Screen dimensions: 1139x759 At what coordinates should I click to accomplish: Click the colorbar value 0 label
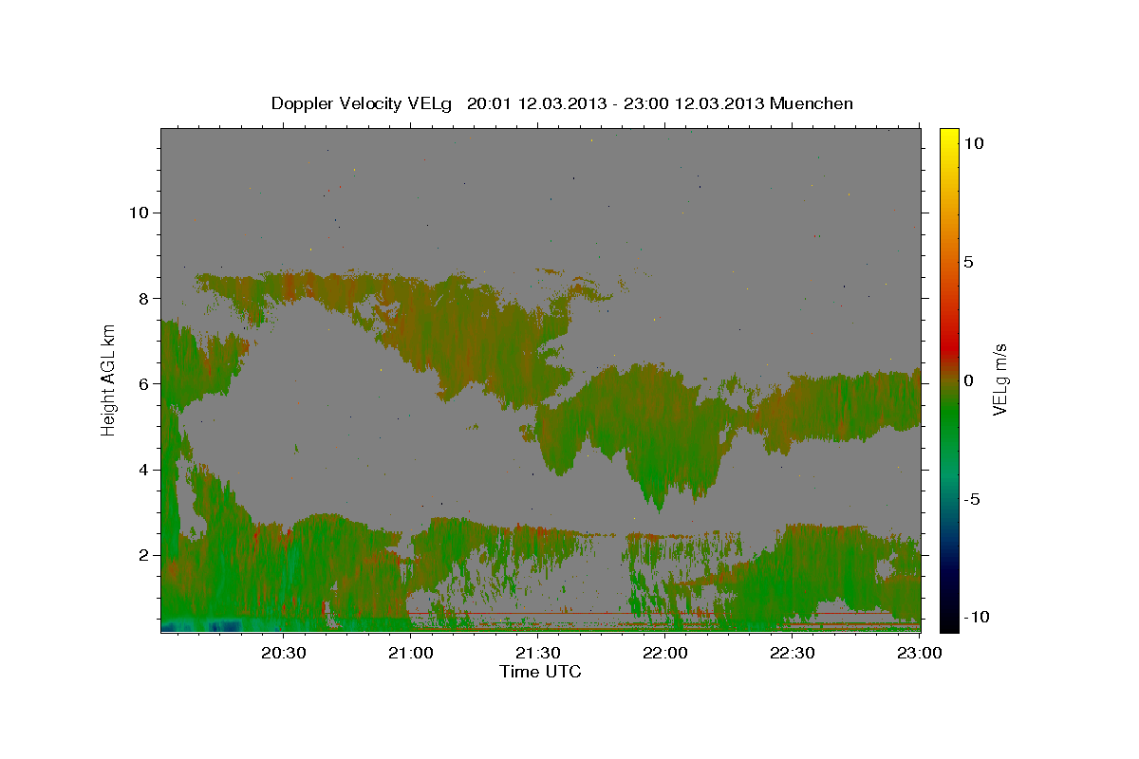[x=969, y=379]
